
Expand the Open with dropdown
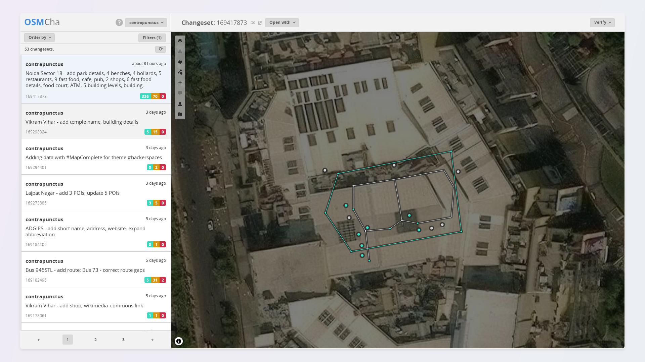[x=282, y=22]
